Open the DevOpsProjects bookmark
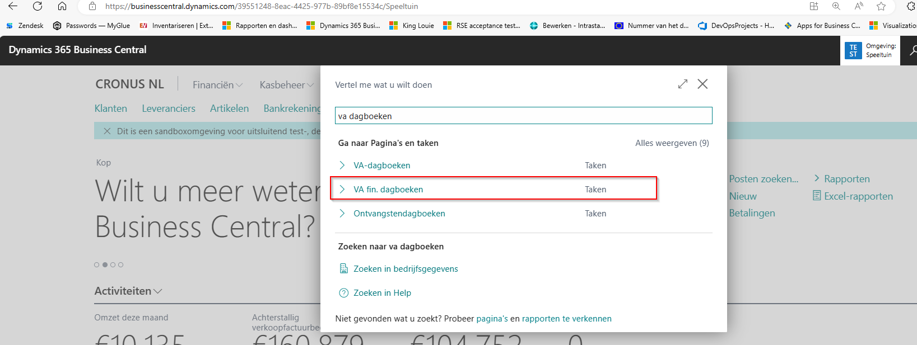 pos(736,26)
